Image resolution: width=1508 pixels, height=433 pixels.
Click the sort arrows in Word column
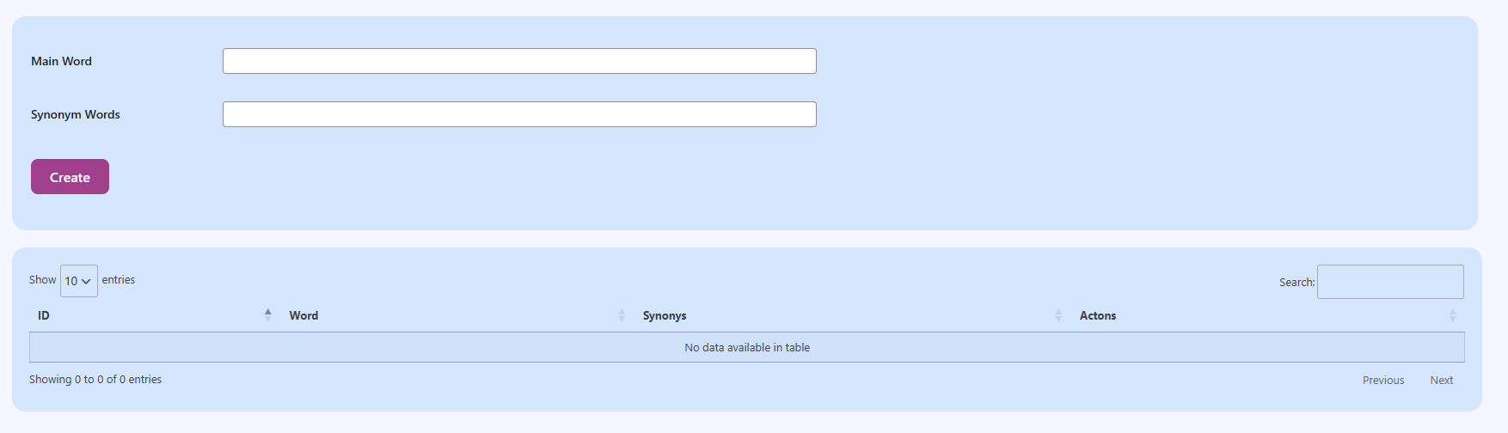tap(622, 315)
